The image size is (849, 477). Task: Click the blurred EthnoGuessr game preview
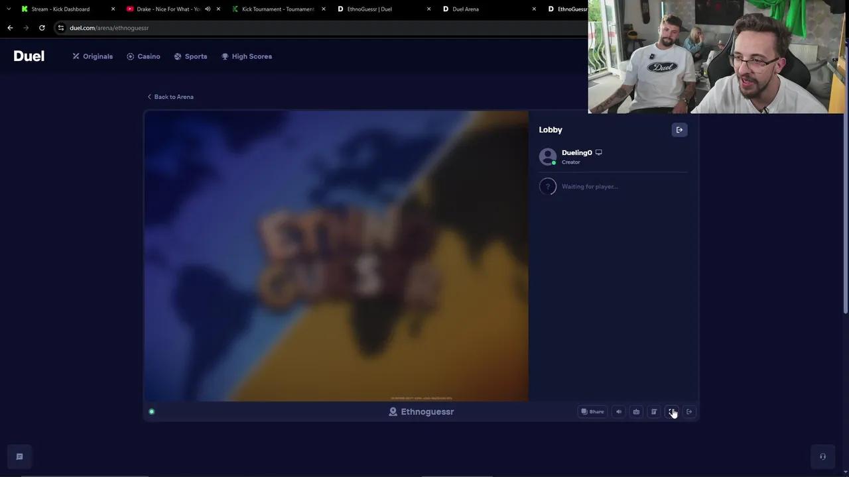pos(336,256)
